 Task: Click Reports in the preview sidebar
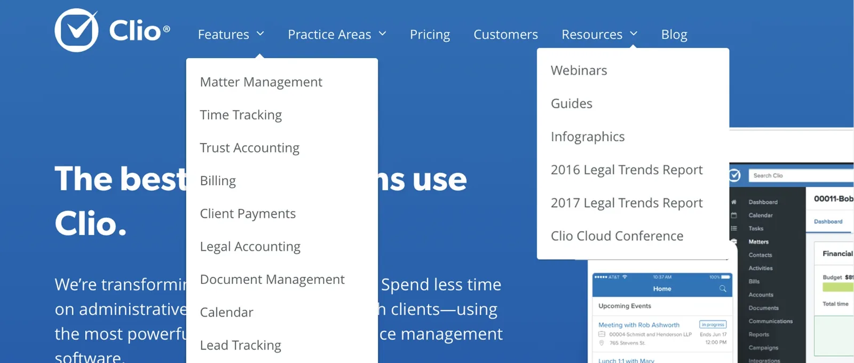pyautogui.click(x=758, y=335)
